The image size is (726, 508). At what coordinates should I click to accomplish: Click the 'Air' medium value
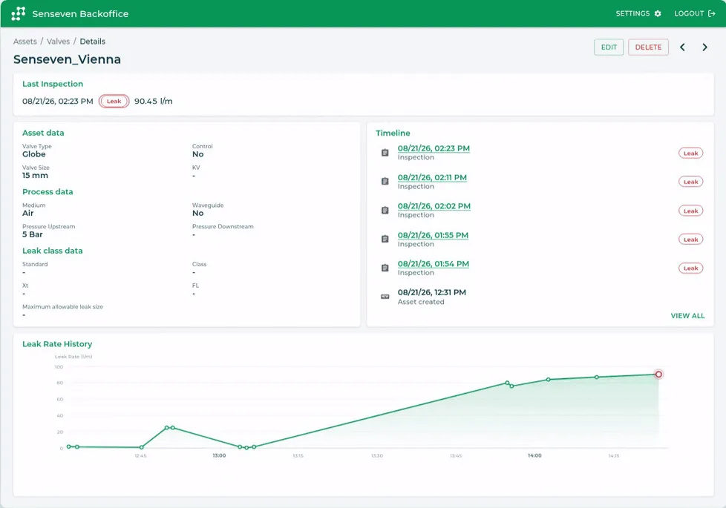27,214
